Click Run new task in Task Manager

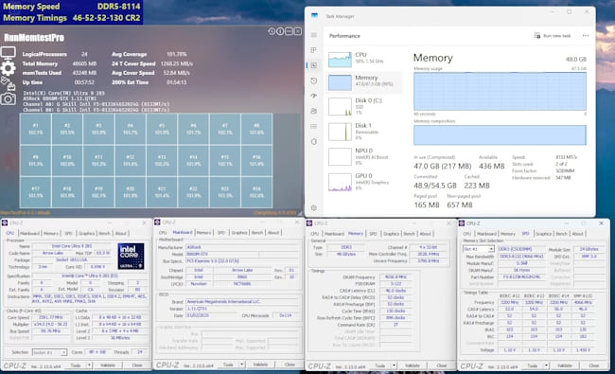pyautogui.click(x=553, y=36)
